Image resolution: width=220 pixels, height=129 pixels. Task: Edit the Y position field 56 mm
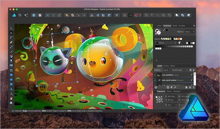click(172, 100)
